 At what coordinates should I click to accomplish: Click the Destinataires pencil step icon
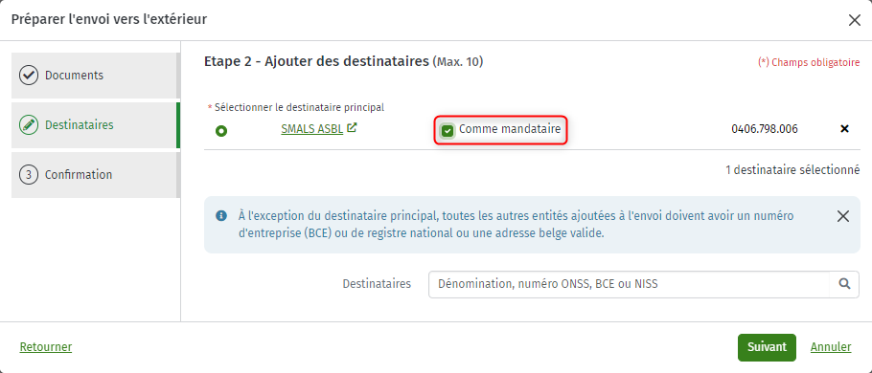(29, 125)
